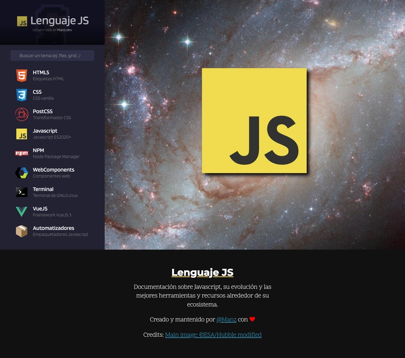Click the green VueJS icon
This screenshot has height=358, width=405.
[x=21, y=212]
